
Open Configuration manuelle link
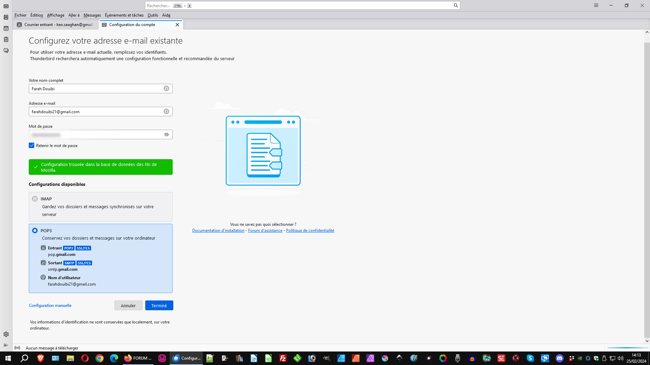[x=50, y=306]
